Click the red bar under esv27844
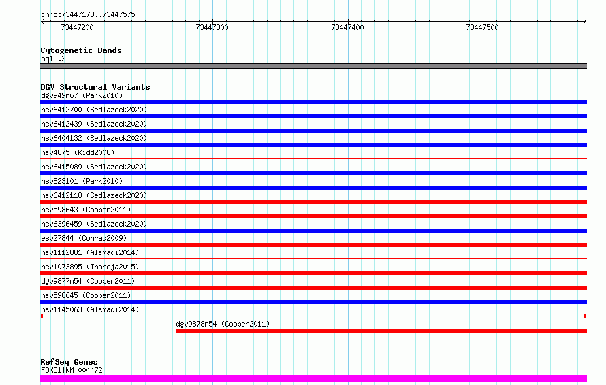 pyautogui.click(x=313, y=245)
